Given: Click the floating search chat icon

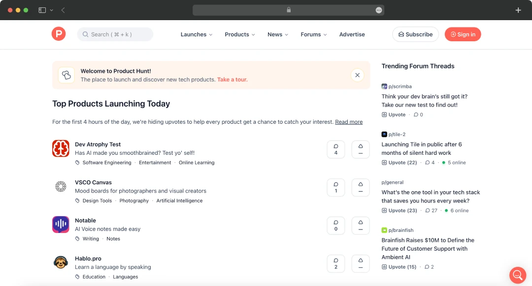Looking at the screenshot, I should (517, 275).
